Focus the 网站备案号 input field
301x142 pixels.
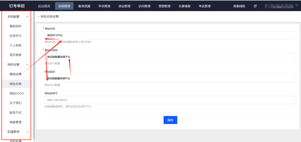pyautogui.click(x=170, y=100)
